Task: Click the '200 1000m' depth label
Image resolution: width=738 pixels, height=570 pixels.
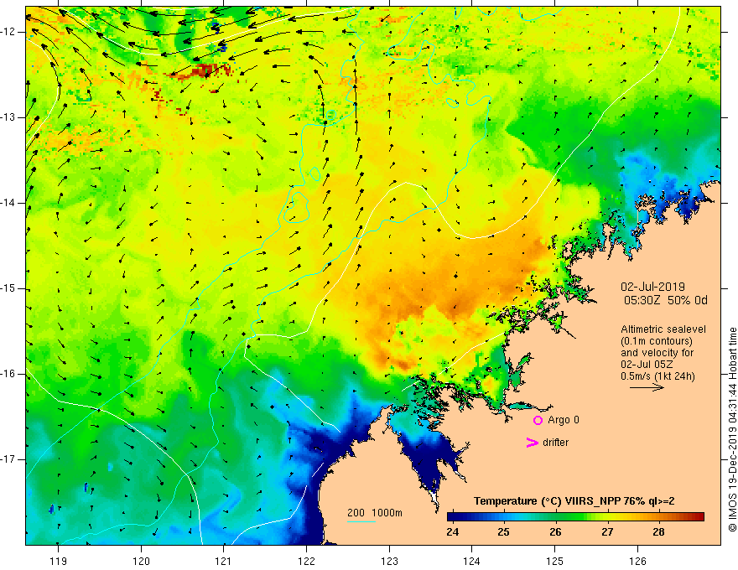Action: [375, 513]
